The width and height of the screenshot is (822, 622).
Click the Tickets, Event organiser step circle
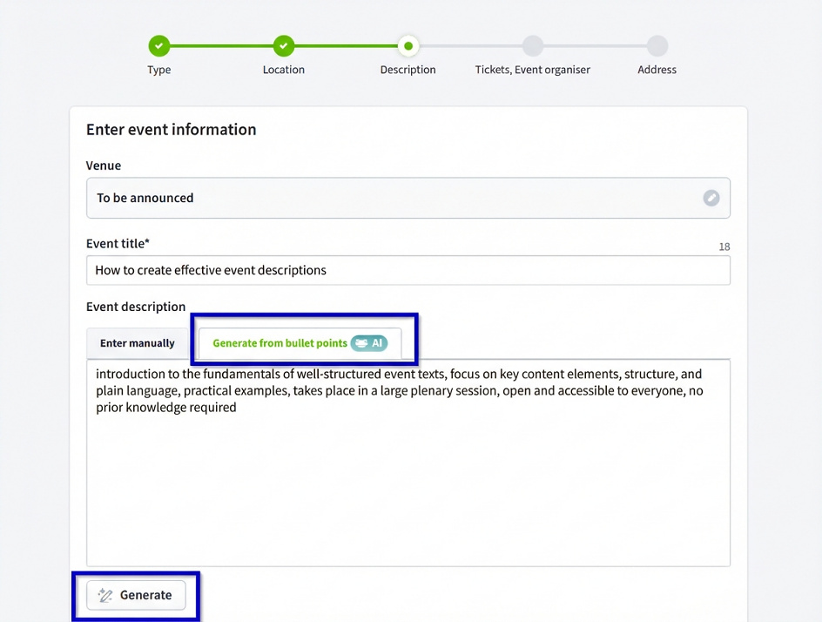(x=533, y=45)
